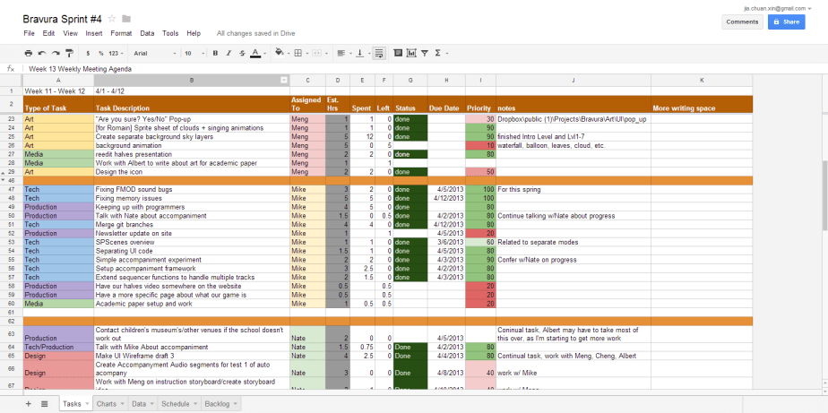
Task: Add a new sheet with plus button
Action: coord(28,404)
